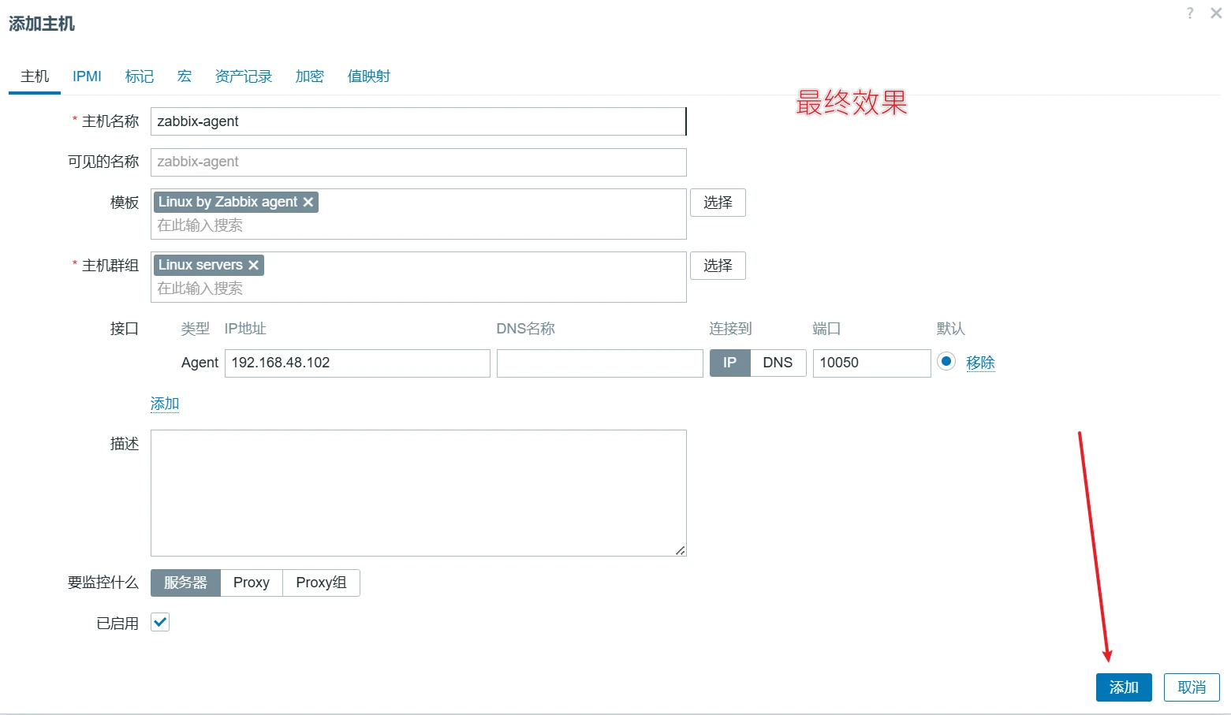The height and width of the screenshot is (715, 1231).
Task: Choose Proxy as the monitoring option
Action: (x=251, y=583)
